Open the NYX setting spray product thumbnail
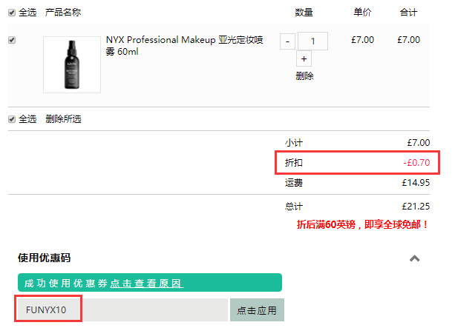455x328 pixels. 72,64
